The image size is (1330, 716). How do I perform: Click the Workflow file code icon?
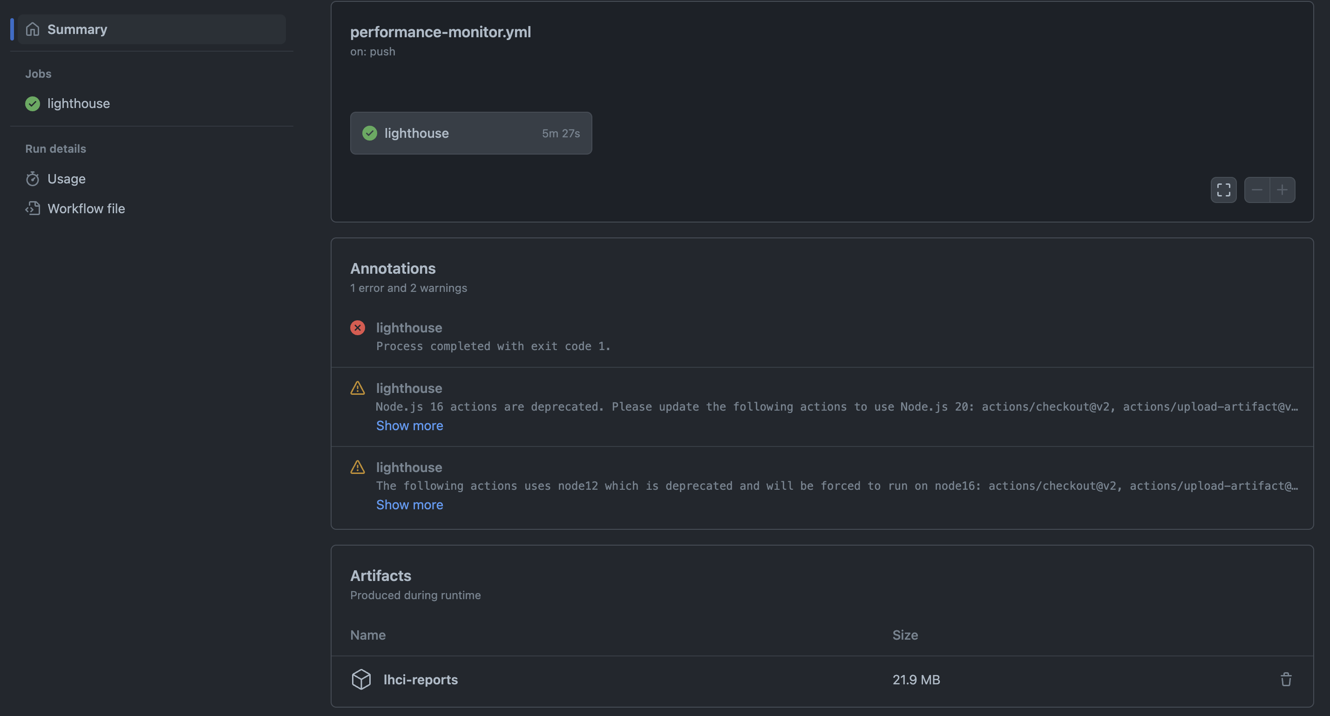[x=33, y=209]
